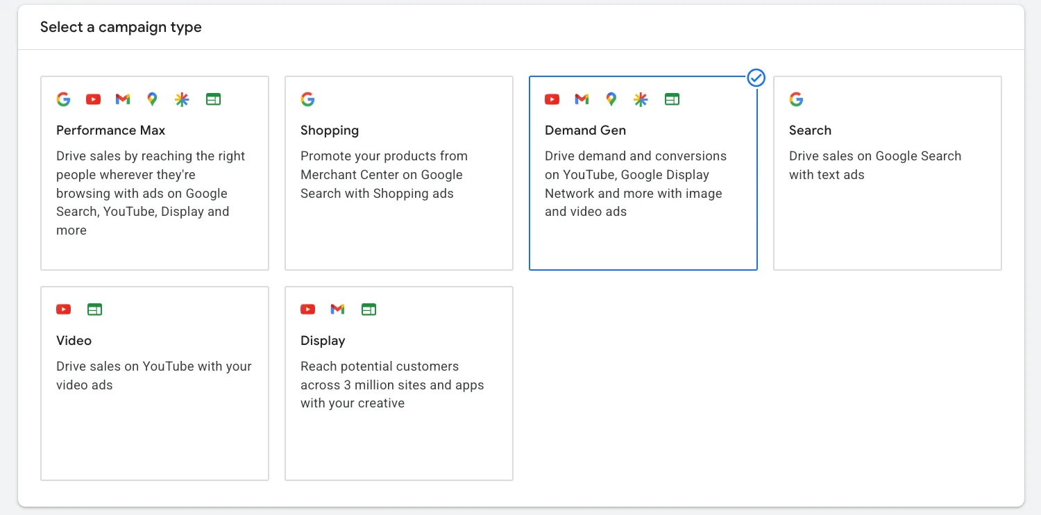Select the Performance Max campaign type

155,173
